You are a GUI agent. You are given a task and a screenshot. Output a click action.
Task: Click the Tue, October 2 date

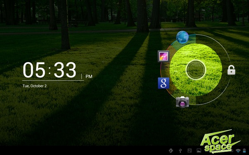[34, 86]
